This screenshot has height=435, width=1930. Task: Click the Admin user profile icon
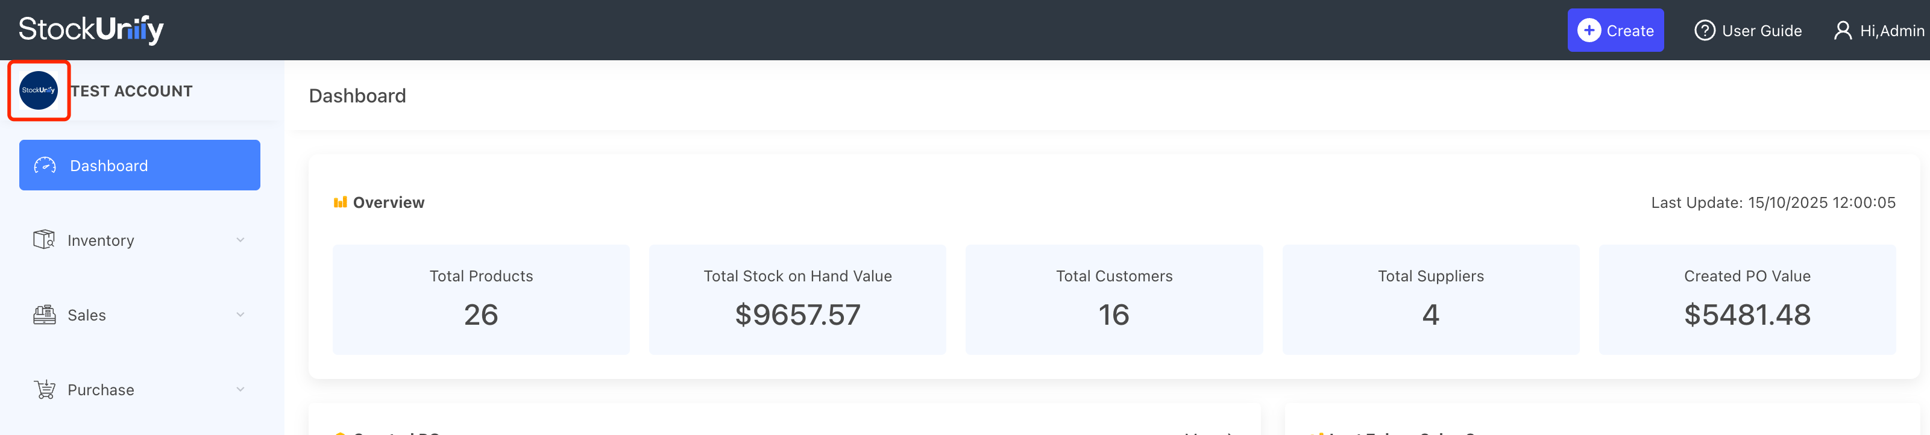(1841, 31)
